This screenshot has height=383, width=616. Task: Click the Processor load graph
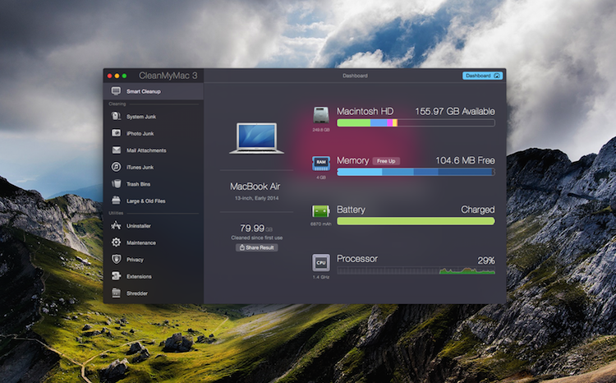(x=416, y=270)
